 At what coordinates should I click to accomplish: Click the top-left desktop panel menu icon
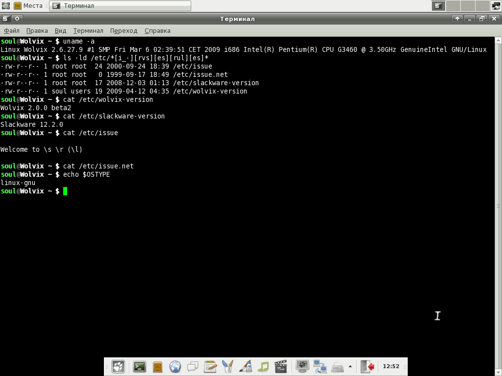6,6
